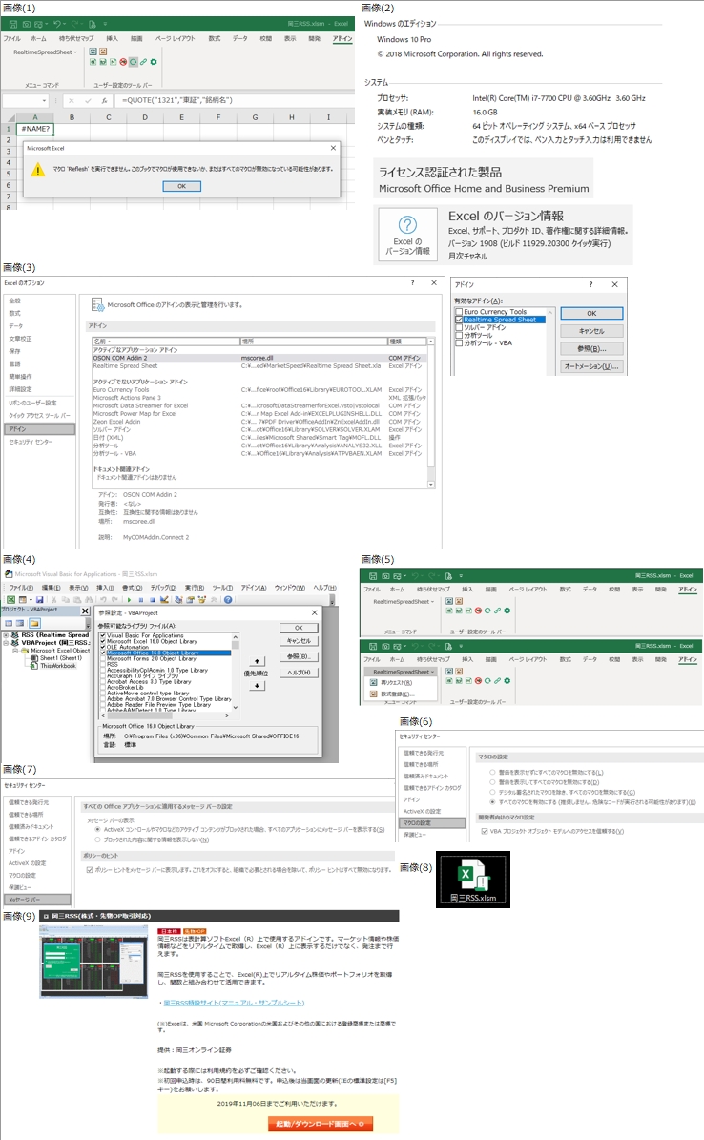Toggle the VBA プロジェクト オブジェクト モデル access checkbox
The image size is (704, 1140).
click(483, 830)
